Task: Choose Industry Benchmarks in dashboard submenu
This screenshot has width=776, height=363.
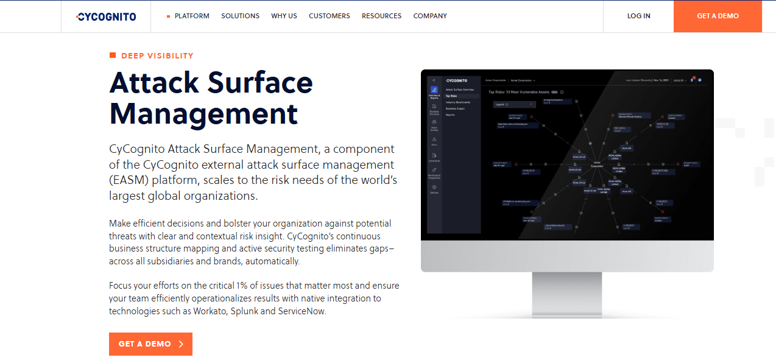Action: tap(458, 102)
